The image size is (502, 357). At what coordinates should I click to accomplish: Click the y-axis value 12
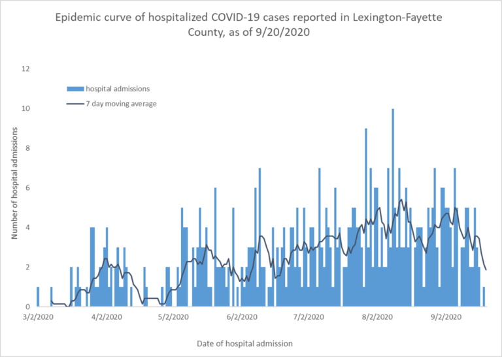click(26, 69)
